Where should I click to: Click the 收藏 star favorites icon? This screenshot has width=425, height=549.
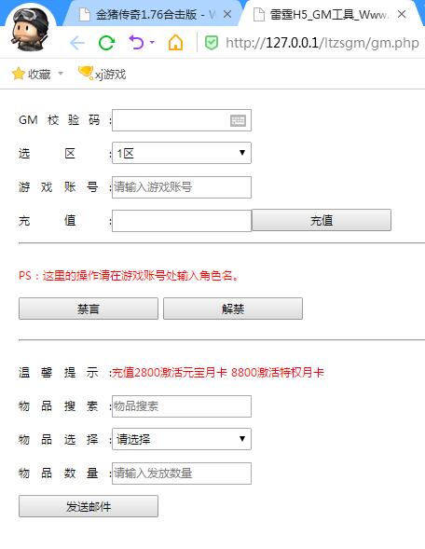[x=19, y=74]
